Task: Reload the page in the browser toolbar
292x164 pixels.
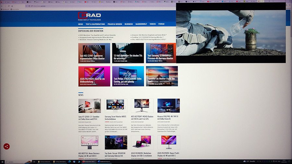Action: point(8,6)
